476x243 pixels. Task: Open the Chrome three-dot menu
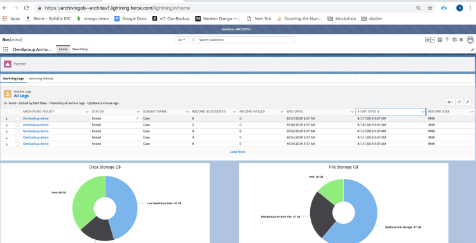(470, 8)
